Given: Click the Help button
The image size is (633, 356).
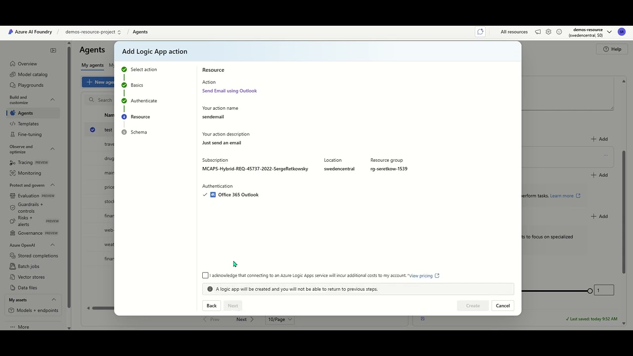Looking at the screenshot, I should pos(612,49).
